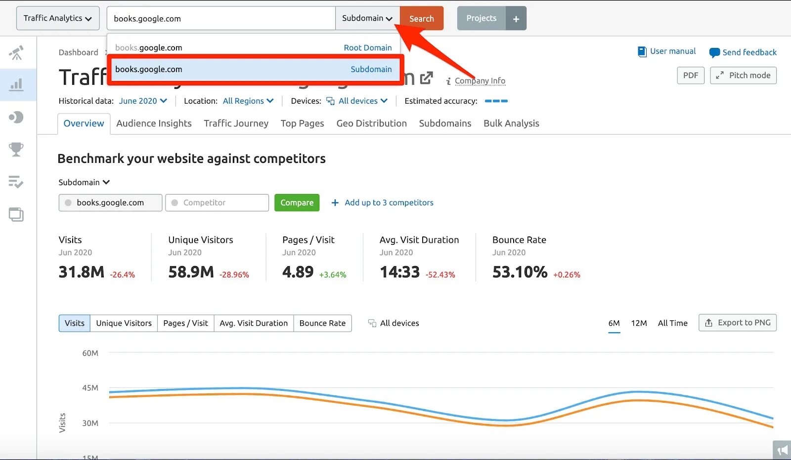Click Send feedback link

743,52
